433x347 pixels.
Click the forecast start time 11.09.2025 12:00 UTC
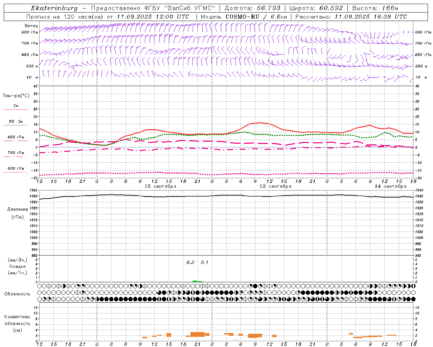[x=153, y=17]
